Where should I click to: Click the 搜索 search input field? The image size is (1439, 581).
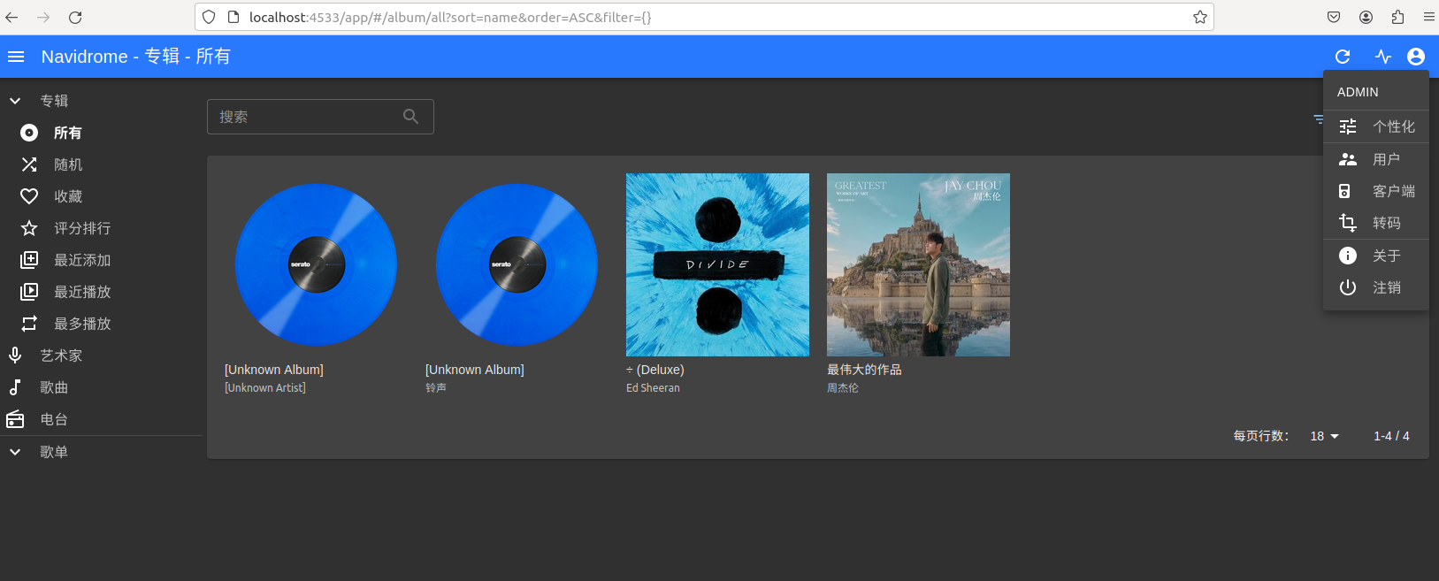[305, 117]
